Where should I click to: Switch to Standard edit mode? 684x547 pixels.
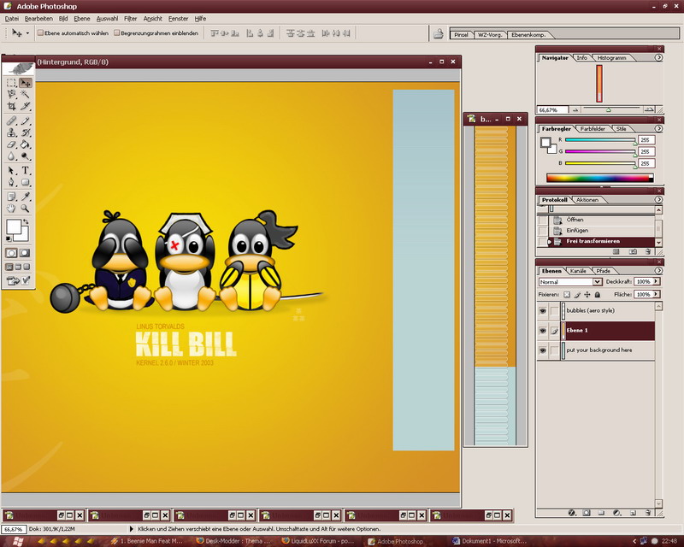(11, 253)
